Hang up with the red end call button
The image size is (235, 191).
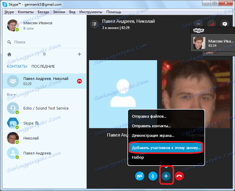click(179, 176)
